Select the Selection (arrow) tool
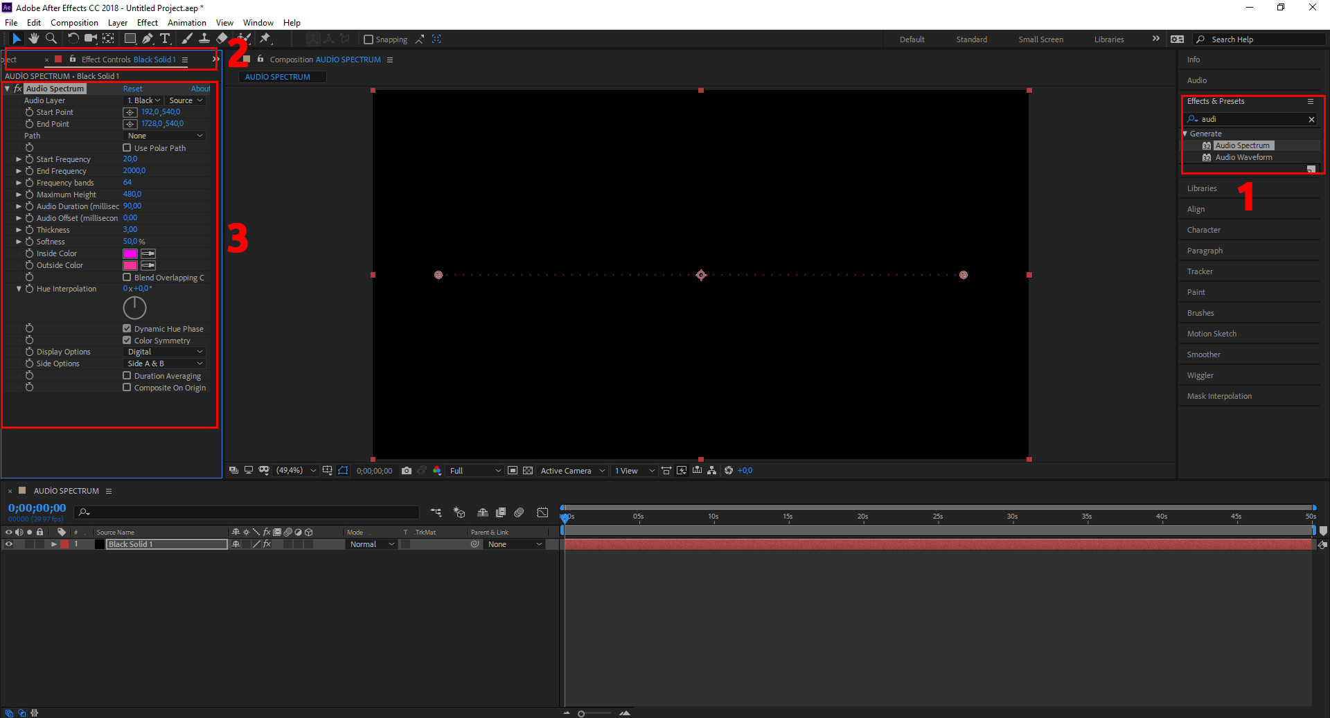The width and height of the screenshot is (1330, 718). (x=17, y=39)
